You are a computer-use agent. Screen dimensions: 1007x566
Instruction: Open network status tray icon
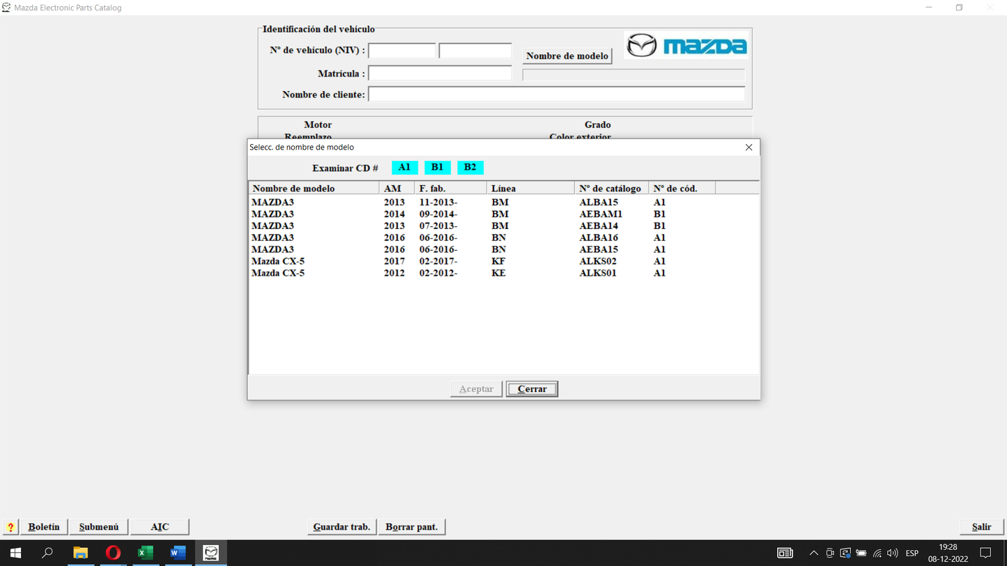877,553
